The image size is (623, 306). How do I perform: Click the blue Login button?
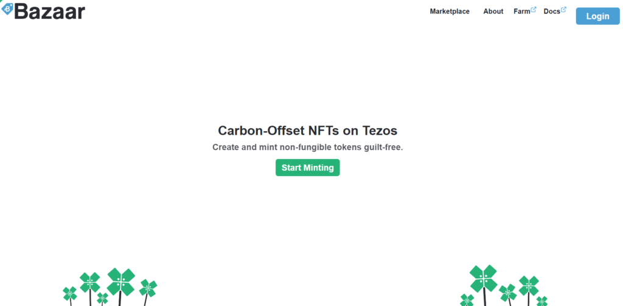pos(597,16)
